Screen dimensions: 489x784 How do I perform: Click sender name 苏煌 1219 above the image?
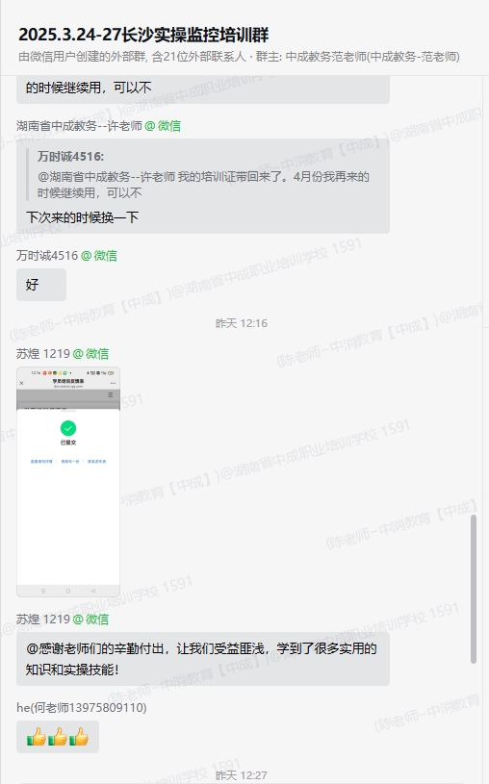coord(43,353)
